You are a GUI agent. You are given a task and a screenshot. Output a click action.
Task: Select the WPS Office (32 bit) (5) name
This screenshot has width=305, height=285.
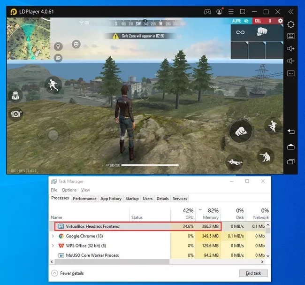(86, 246)
